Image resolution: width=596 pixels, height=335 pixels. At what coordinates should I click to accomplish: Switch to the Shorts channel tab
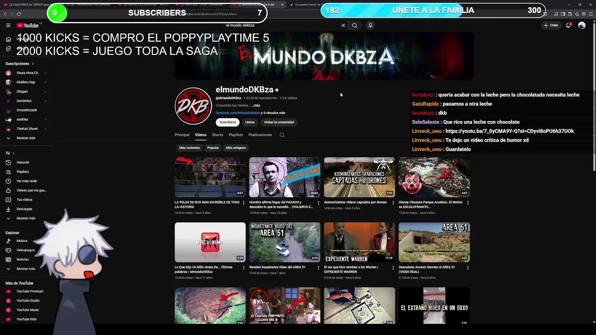pos(217,135)
